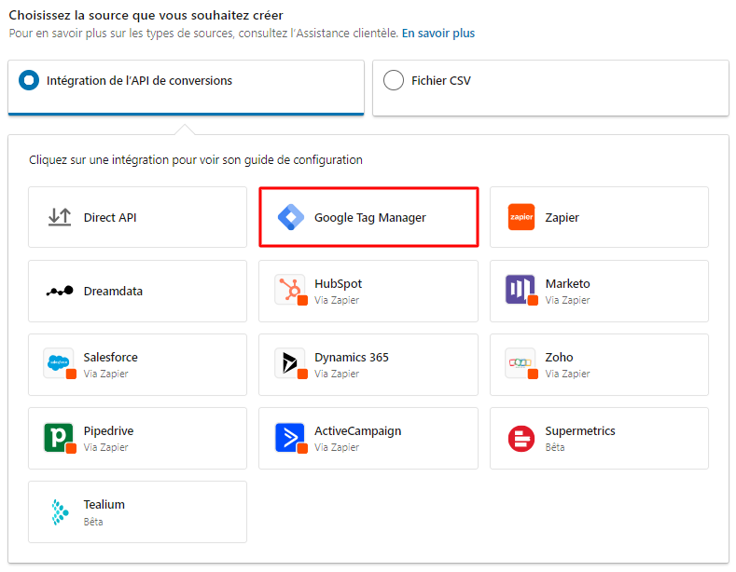736x572 pixels.
Task: Select the Supermetrics integration name
Action: tap(580, 431)
